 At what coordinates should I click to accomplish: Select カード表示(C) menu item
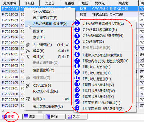[49, 45]
